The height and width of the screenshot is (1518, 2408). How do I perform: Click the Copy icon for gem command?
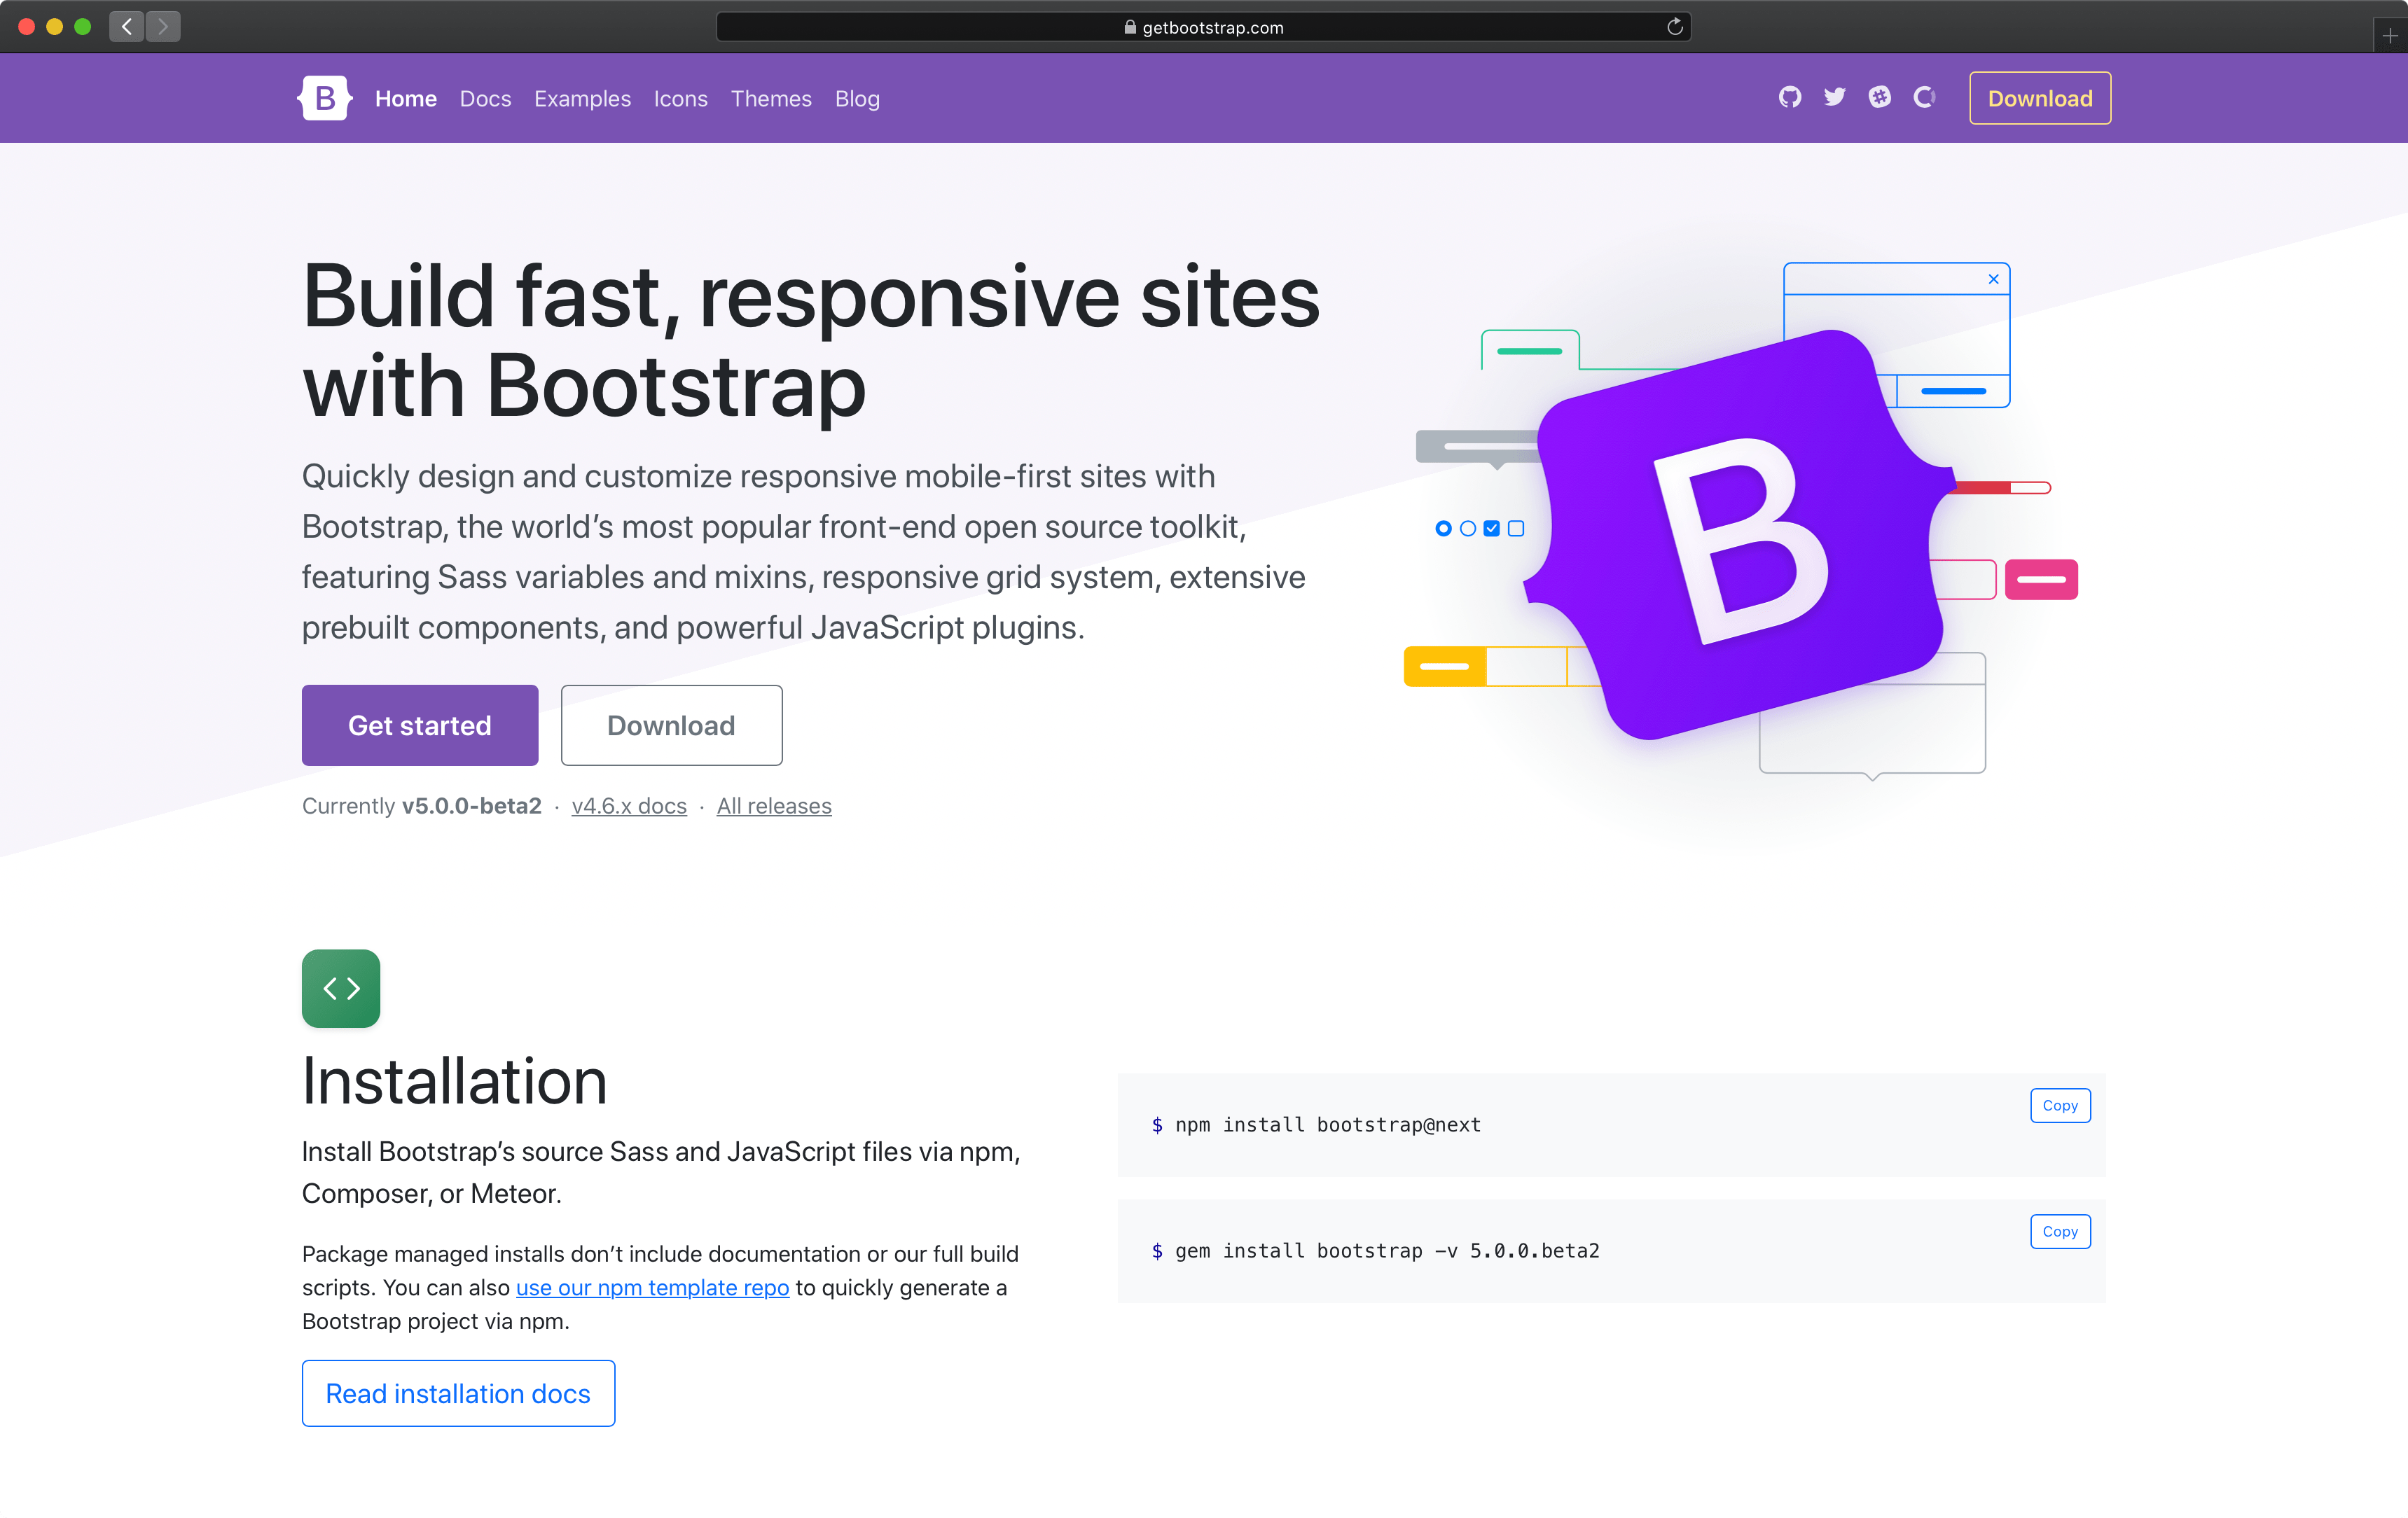click(2060, 1230)
